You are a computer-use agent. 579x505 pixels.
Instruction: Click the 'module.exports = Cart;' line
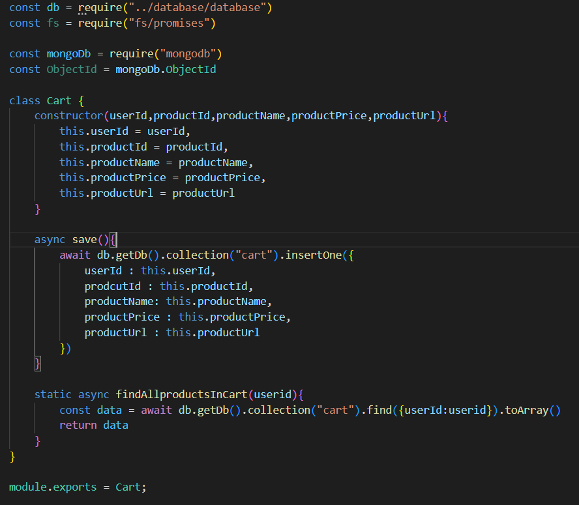[x=78, y=487]
